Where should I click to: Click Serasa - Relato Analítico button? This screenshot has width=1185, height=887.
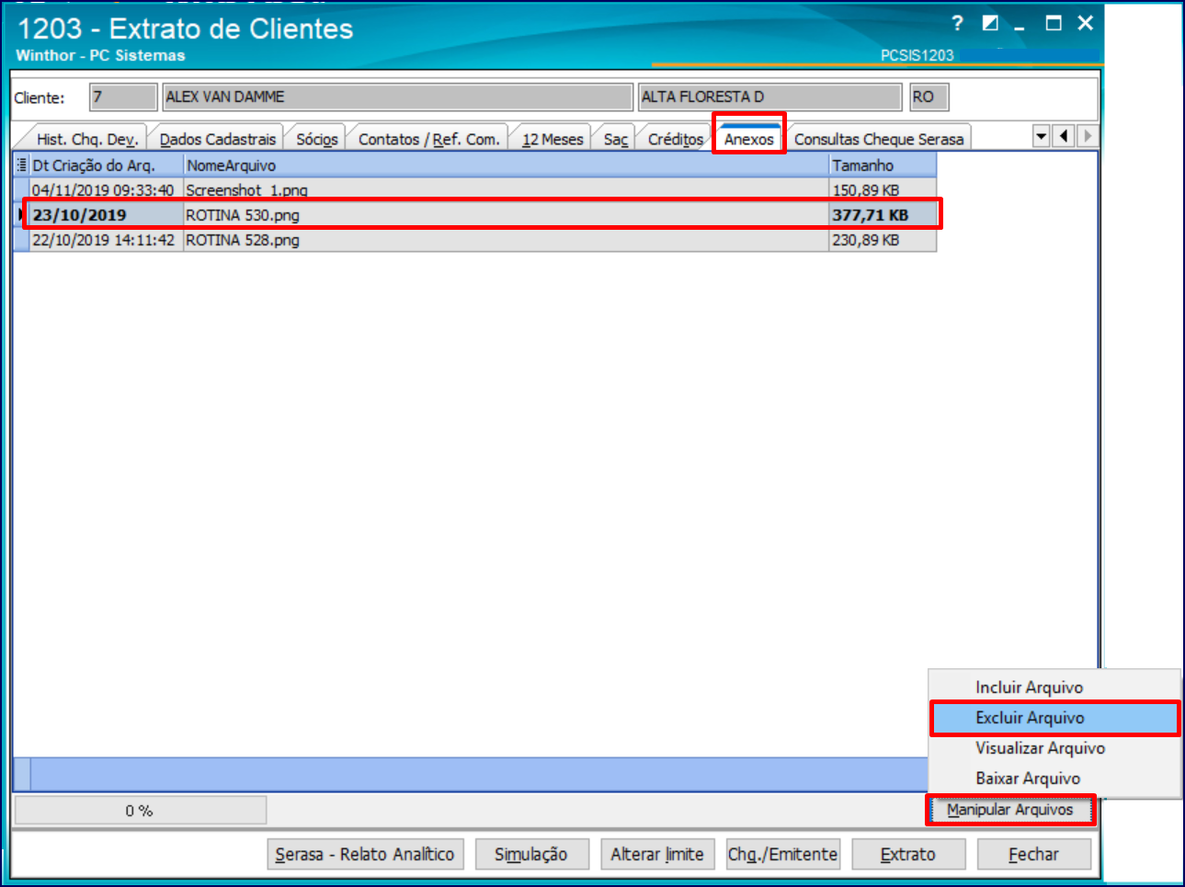(365, 854)
